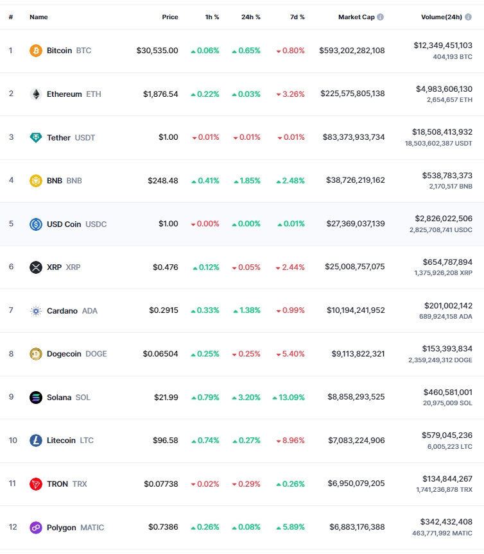The image size is (484, 554).
Task: Sort by 7d % column header
Action: point(297,17)
